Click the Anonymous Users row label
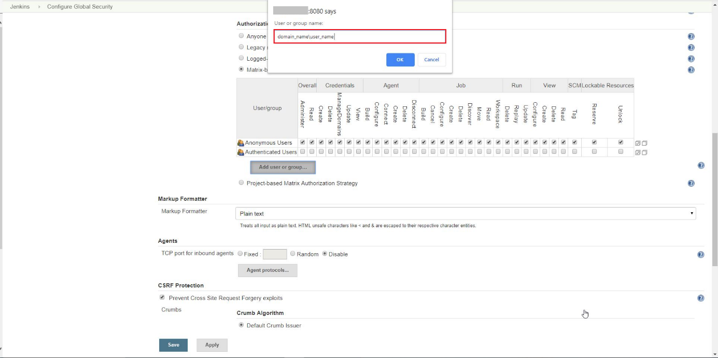The image size is (718, 358). (269, 143)
